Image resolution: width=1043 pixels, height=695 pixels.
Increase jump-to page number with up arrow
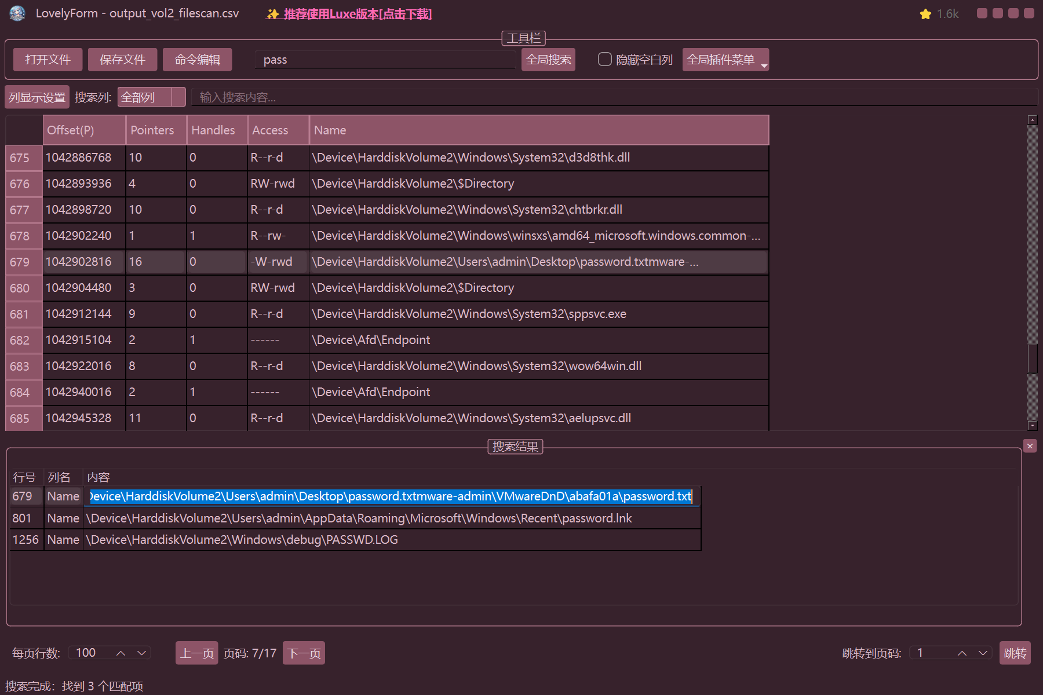point(962,653)
